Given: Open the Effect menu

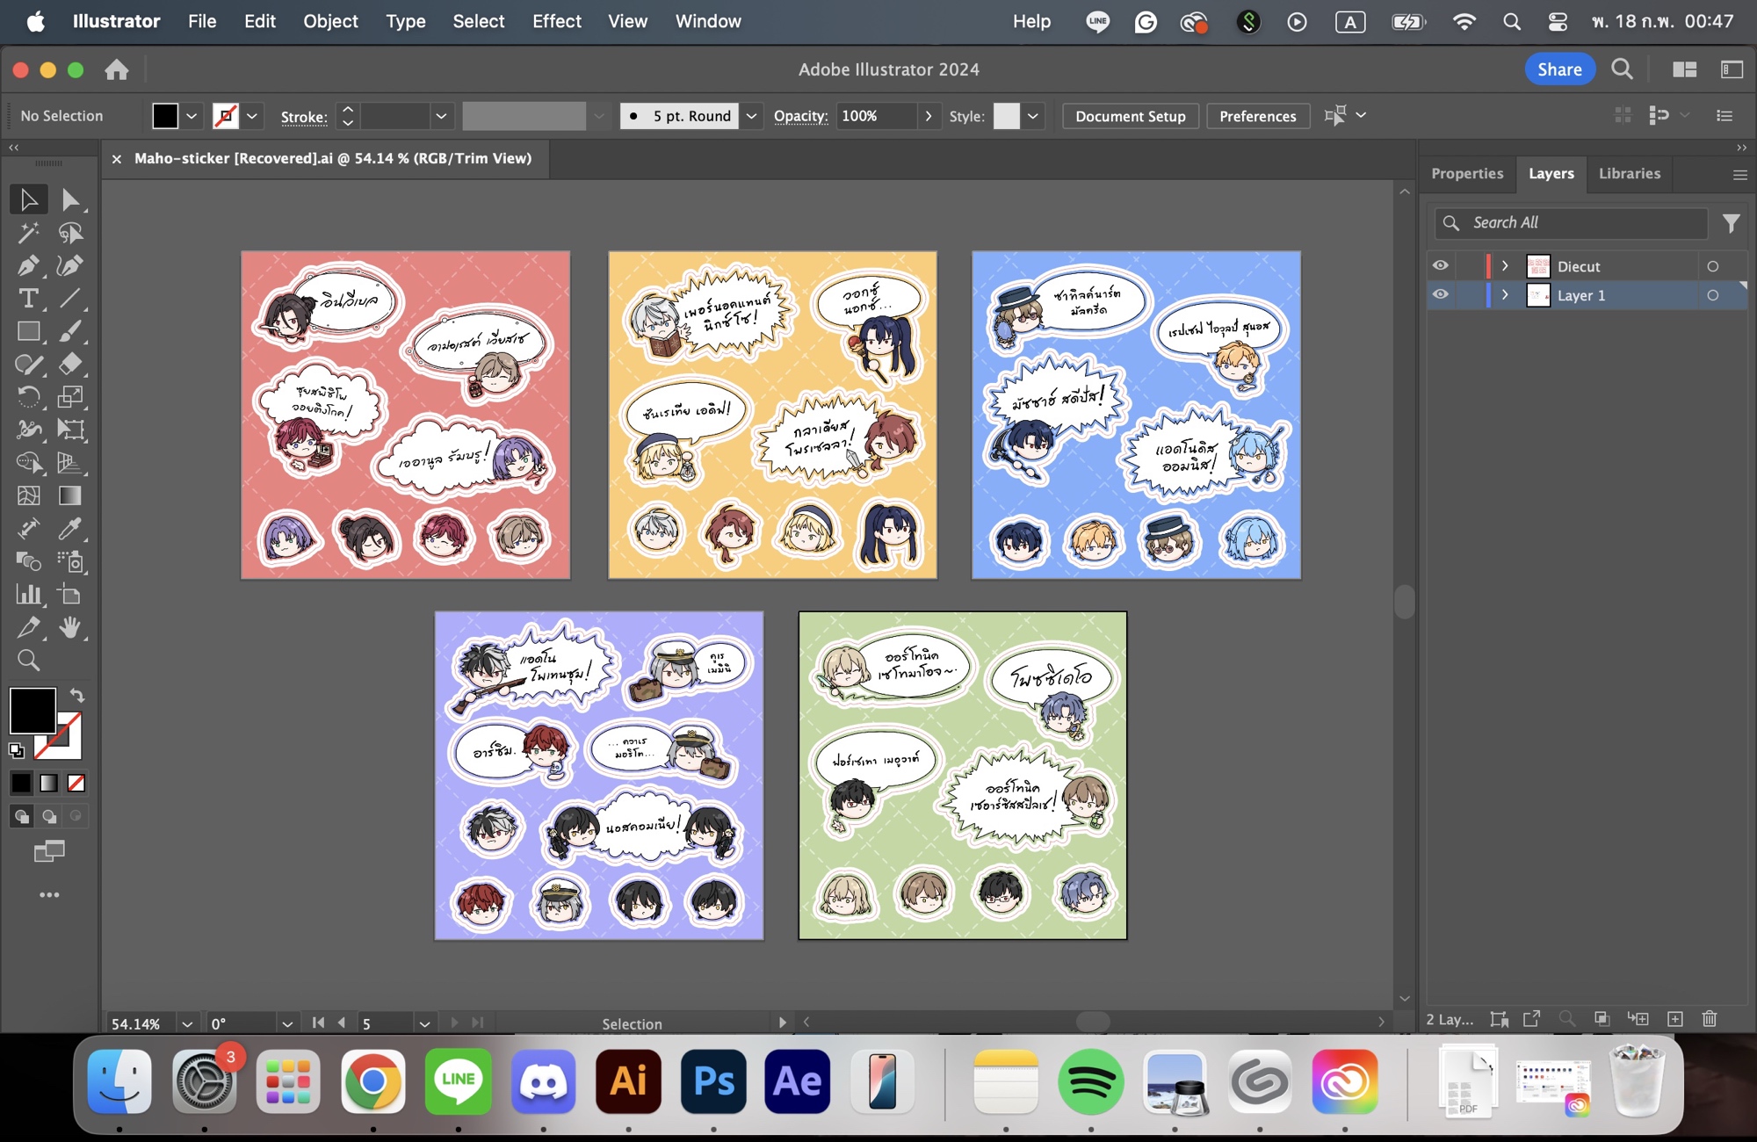Looking at the screenshot, I should [x=556, y=21].
